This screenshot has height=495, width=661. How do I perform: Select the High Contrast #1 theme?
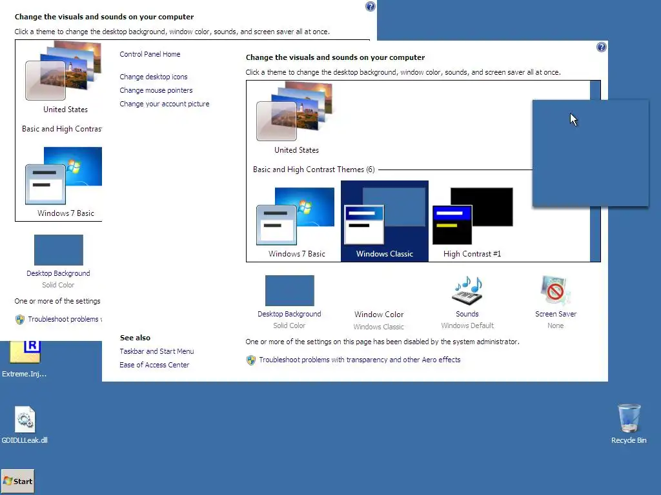(x=473, y=221)
